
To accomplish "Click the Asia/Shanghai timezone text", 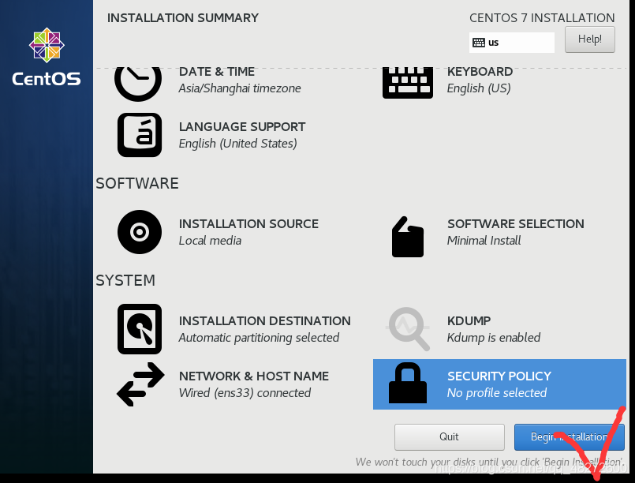I will point(240,88).
